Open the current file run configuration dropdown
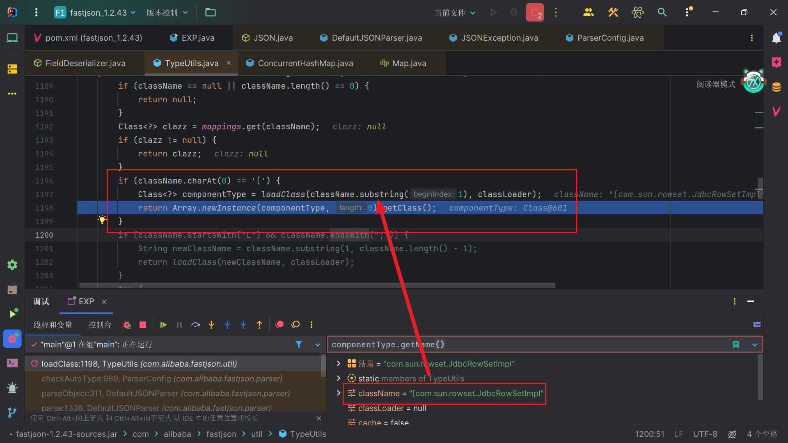Screen dimensions: 788x443 coord(455,13)
